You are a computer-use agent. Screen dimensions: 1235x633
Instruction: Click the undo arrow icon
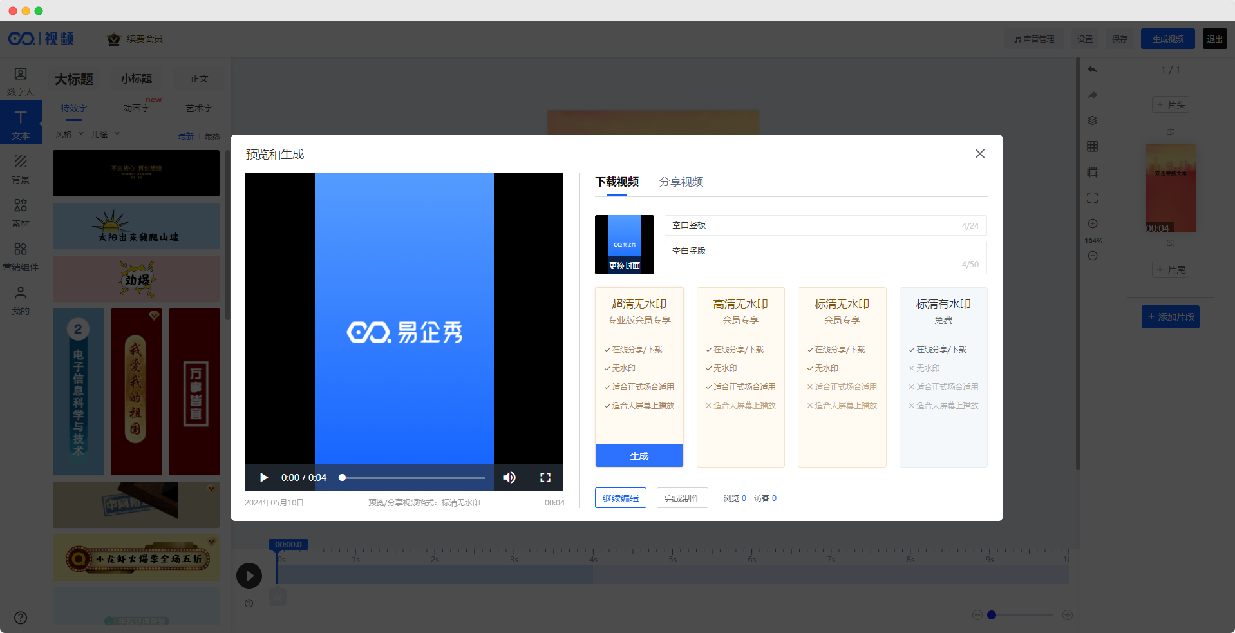pos(1093,70)
